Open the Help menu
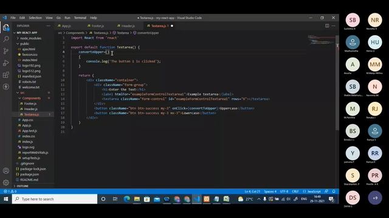Screen dimensions: 389x218 pyautogui.click(x=93, y=18)
